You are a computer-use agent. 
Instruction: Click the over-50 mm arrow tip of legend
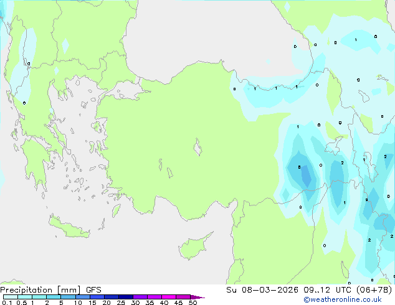tap(197, 297)
